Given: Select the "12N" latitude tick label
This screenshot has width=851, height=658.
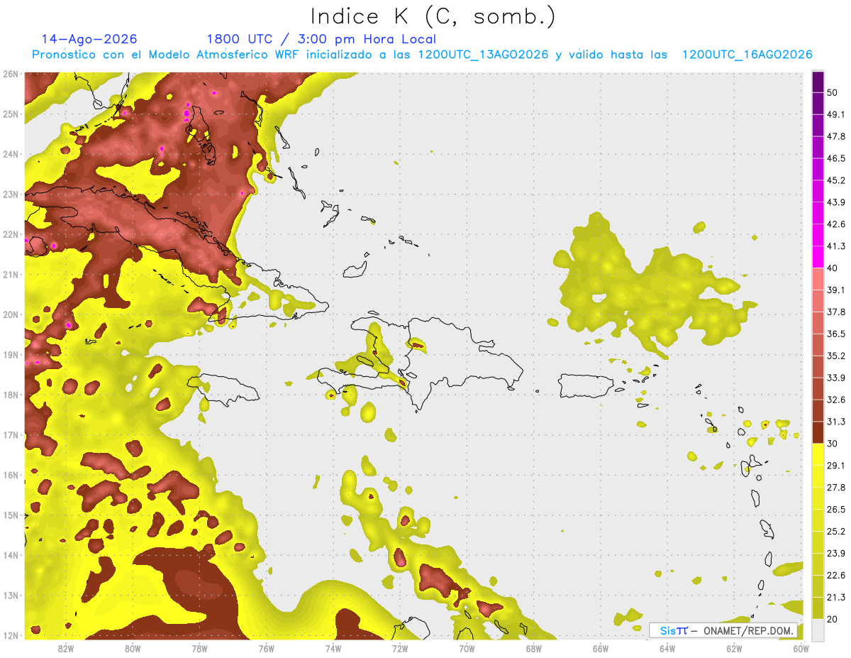Looking at the screenshot, I should (11, 635).
